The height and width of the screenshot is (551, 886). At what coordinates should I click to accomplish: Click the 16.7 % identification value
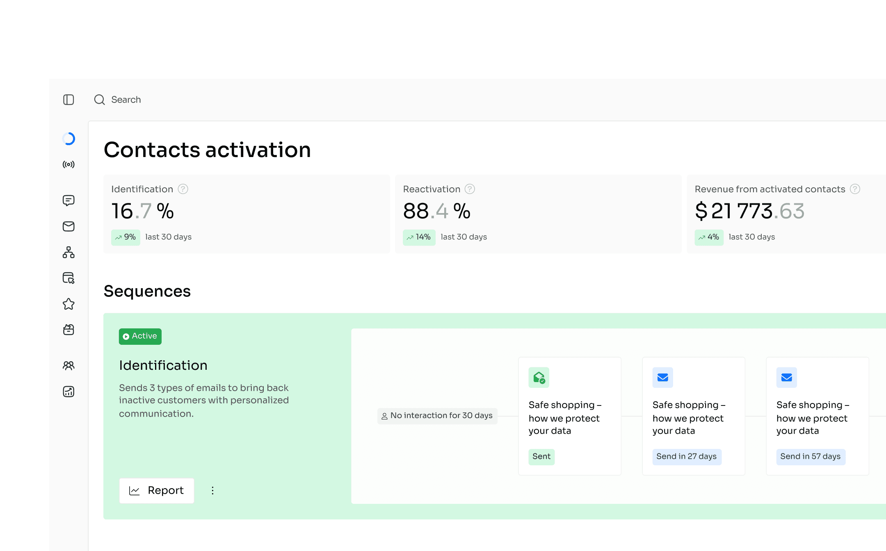point(143,211)
